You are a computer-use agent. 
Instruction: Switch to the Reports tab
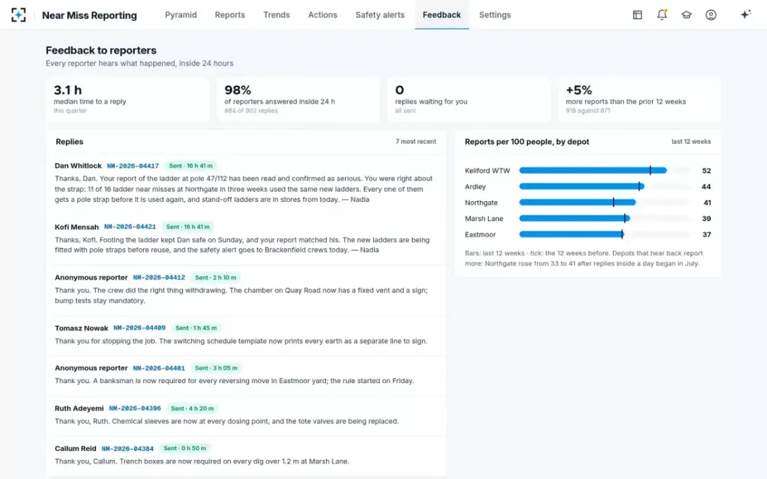[230, 15]
